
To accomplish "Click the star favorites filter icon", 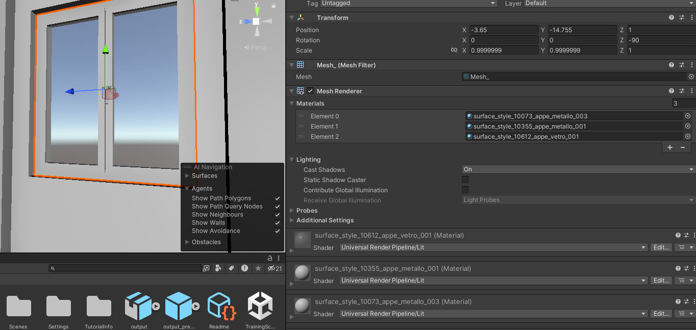I will pos(258,268).
